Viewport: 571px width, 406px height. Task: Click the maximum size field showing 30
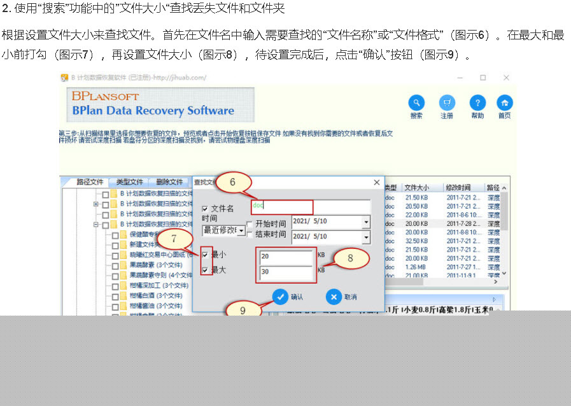[x=286, y=272]
